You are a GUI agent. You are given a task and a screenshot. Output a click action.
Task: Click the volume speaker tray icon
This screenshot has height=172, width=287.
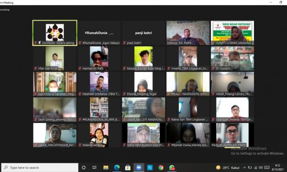click(x=261, y=167)
